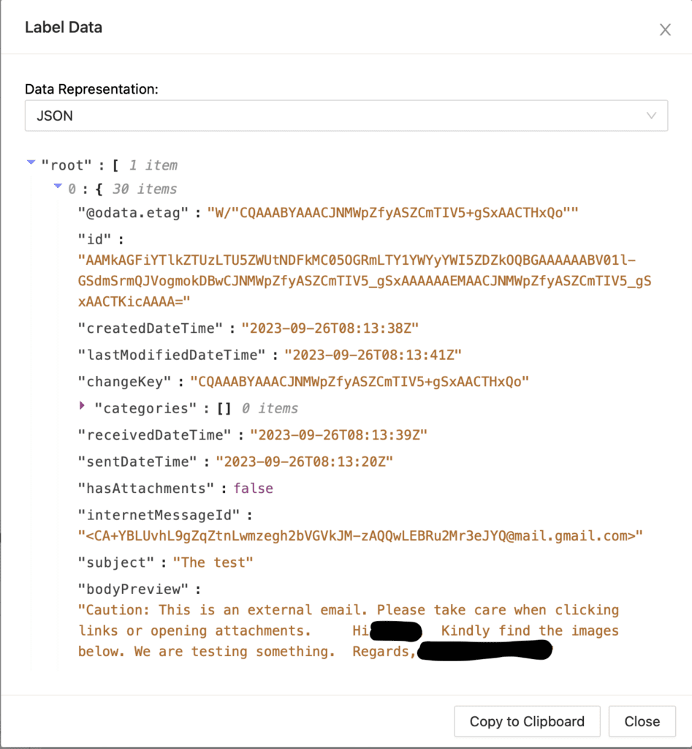Click the subject value "The test"
The width and height of the screenshot is (692, 749).
pyautogui.click(x=213, y=562)
